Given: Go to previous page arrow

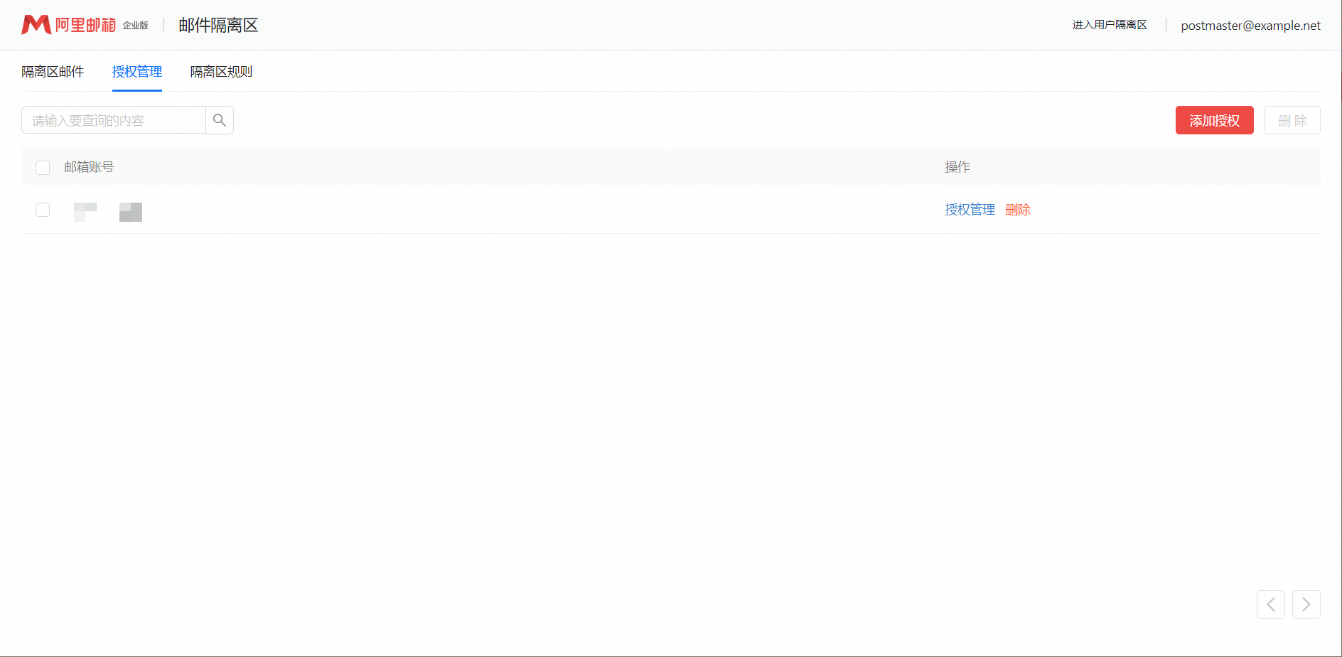Looking at the screenshot, I should pyautogui.click(x=1270, y=604).
